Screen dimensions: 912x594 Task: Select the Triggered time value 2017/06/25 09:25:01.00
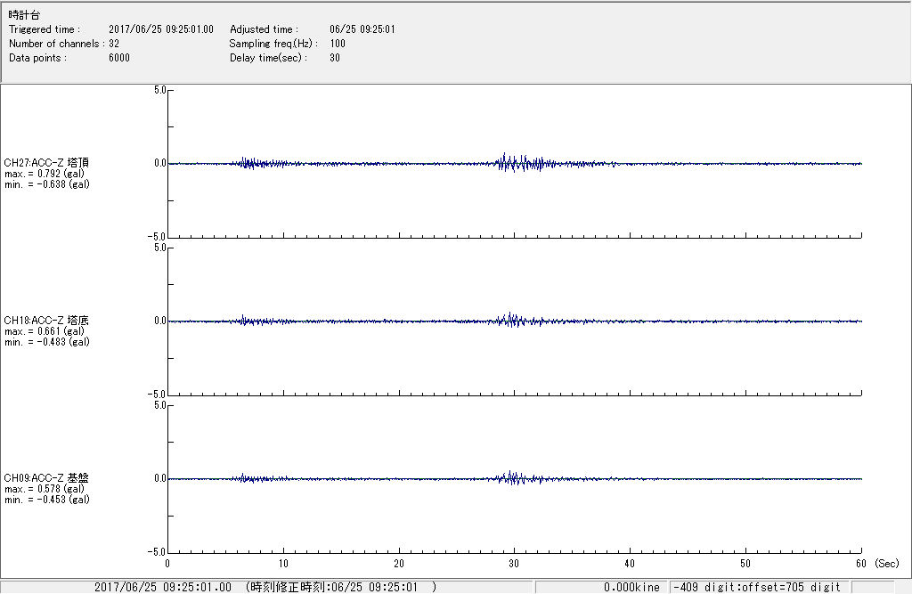coord(167,29)
